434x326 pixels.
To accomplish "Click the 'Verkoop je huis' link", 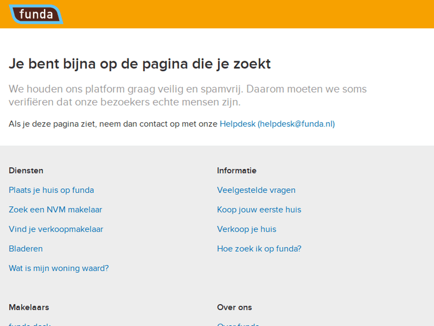I will (x=247, y=229).
